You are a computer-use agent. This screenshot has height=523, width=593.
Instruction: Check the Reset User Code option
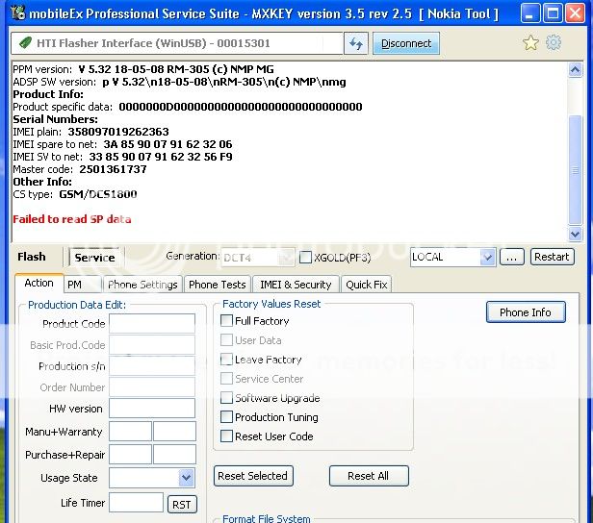[x=226, y=436]
